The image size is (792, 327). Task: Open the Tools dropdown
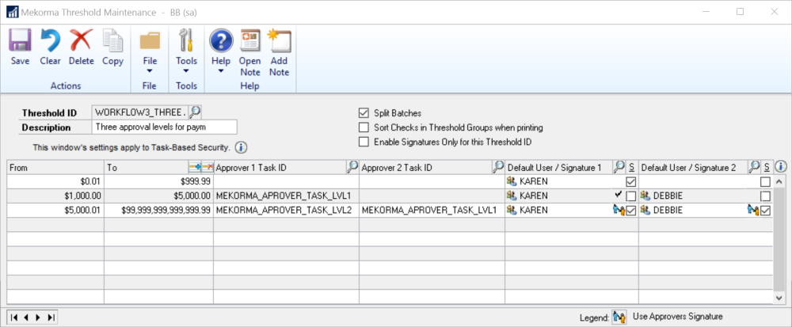point(186,51)
